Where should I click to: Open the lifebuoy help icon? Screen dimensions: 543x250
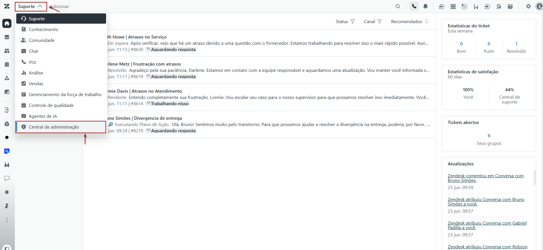pos(528,6)
